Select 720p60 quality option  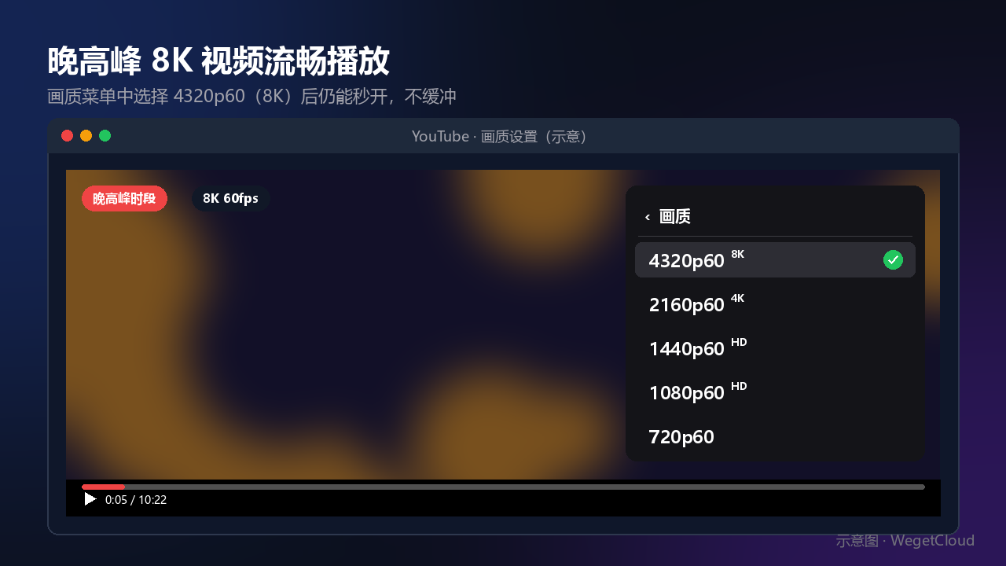click(x=775, y=436)
